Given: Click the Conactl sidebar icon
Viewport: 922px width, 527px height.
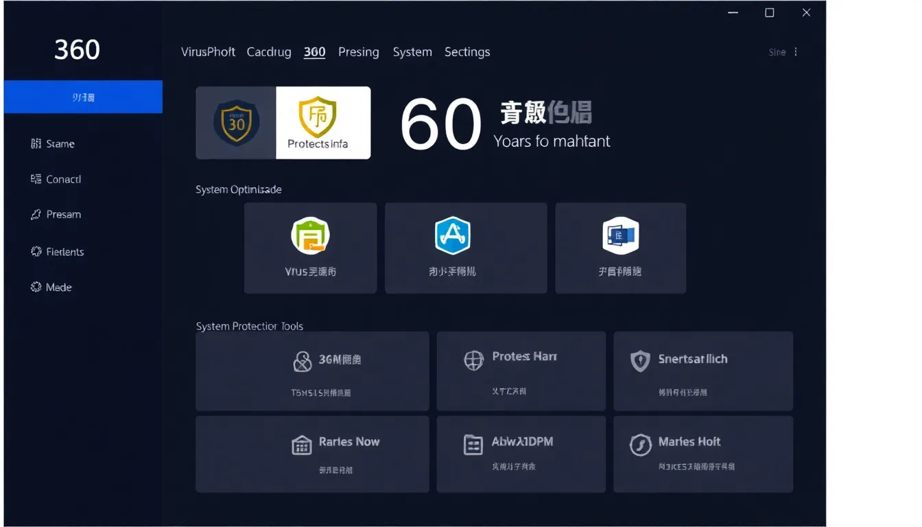Looking at the screenshot, I should pyautogui.click(x=36, y=179).
